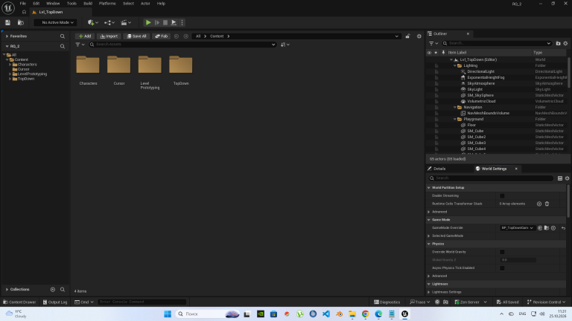Click the Search Assets input field
Image resolution: width=572 pixels, height=321 pixels.
coord(182,45)
